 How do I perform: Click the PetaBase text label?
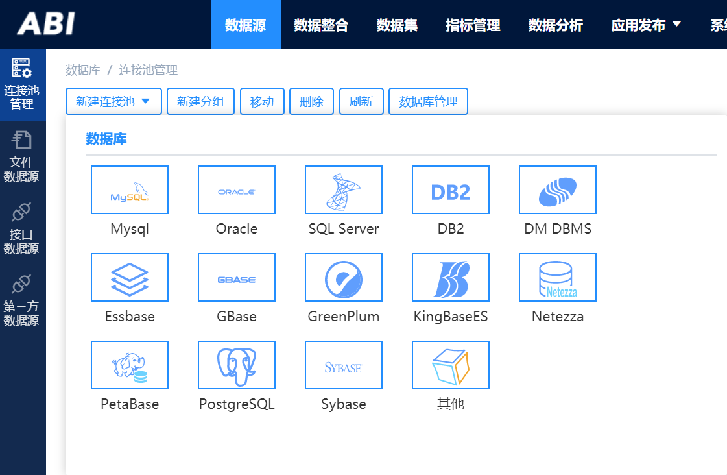(x=130, y=404)
